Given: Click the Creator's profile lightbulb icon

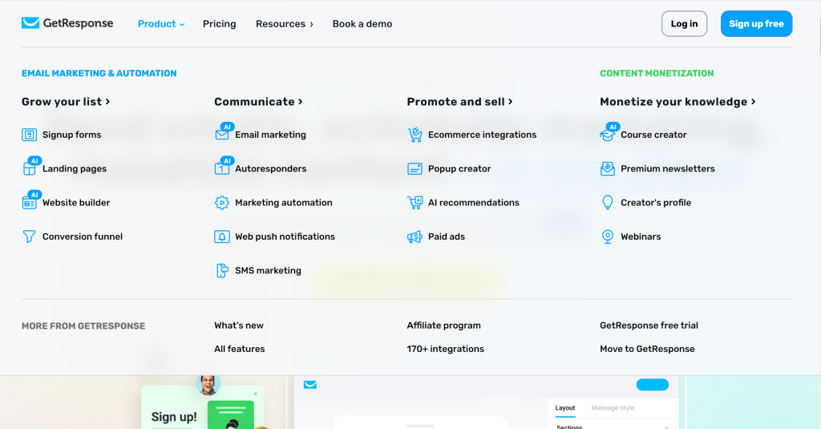Looking at the screenshot, I should [x=608, y=203].
